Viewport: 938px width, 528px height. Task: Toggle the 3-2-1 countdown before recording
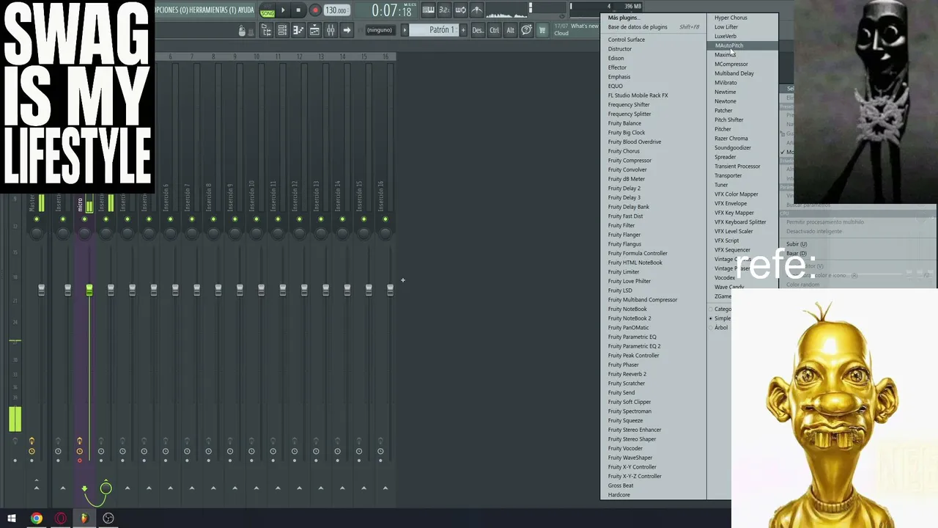tap(444, 10)
